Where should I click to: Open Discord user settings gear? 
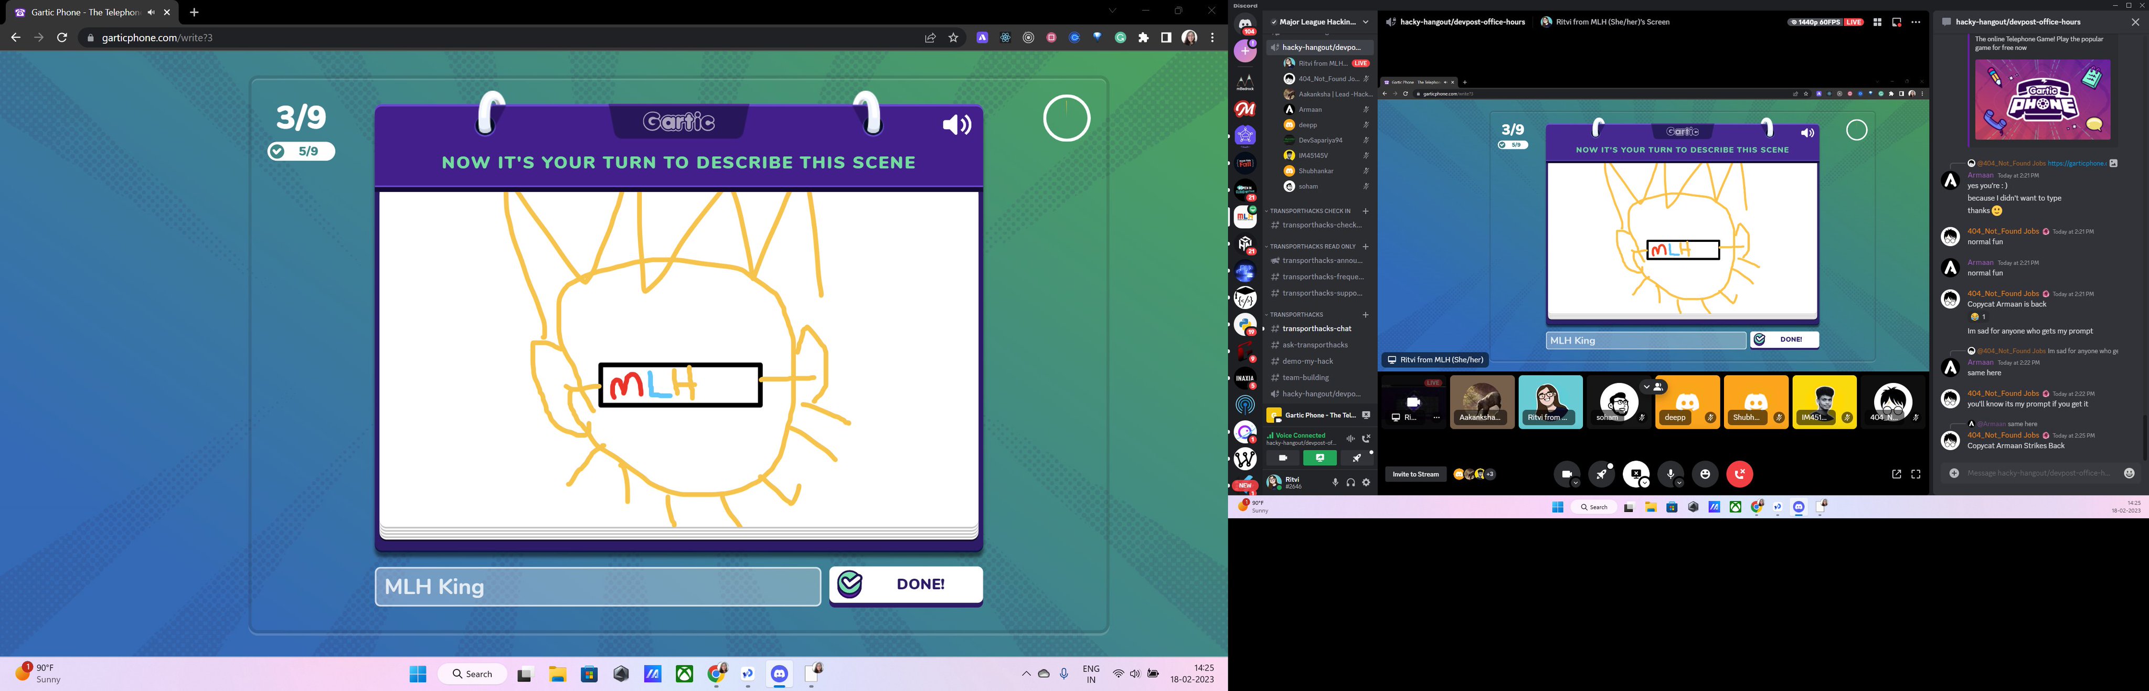pos(1366,482)
